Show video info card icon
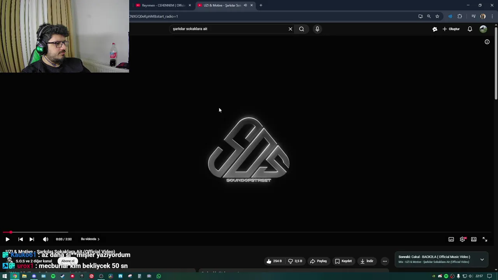Viewport: 498px width, 280px height. tap(487, 42)
